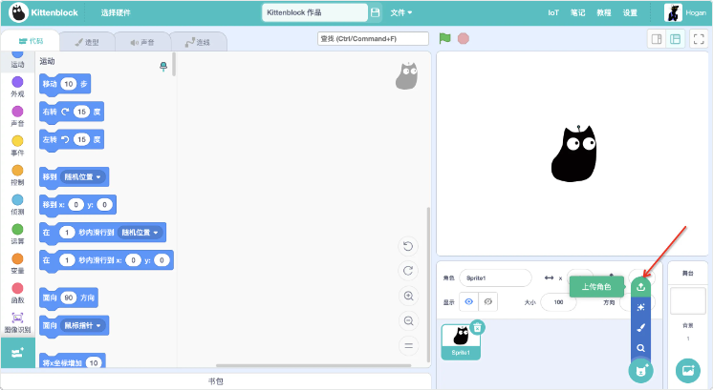The height and width of the screenshot is (390, 713).
Task: Select the purple 外观 category circle
Action: pos(17,82)
